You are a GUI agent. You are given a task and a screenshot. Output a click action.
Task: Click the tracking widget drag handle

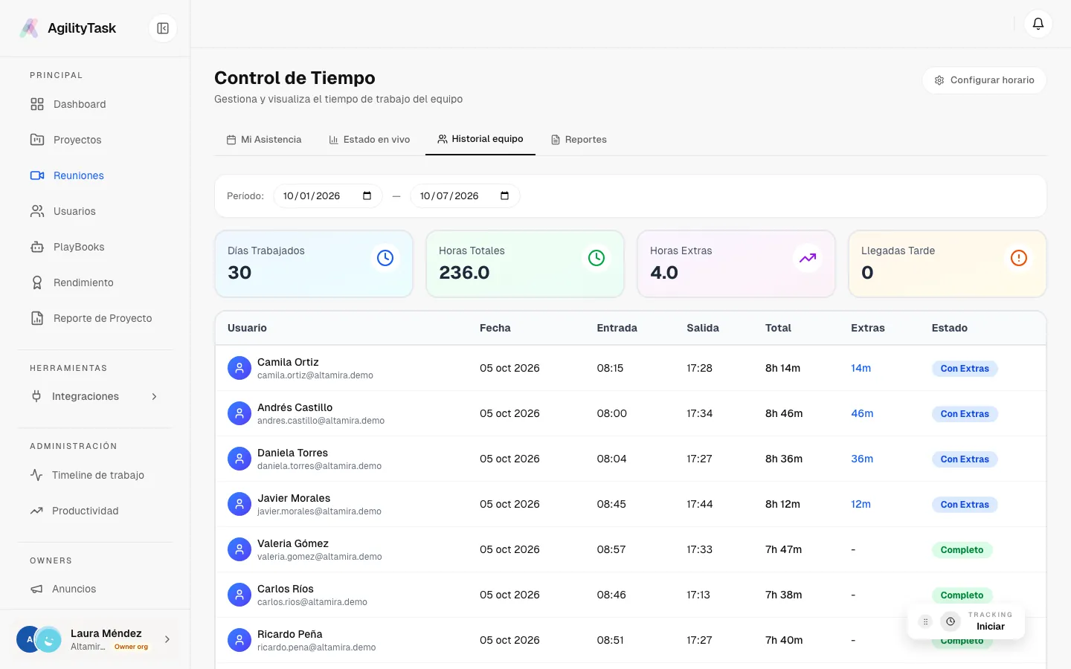coord(925,621)
